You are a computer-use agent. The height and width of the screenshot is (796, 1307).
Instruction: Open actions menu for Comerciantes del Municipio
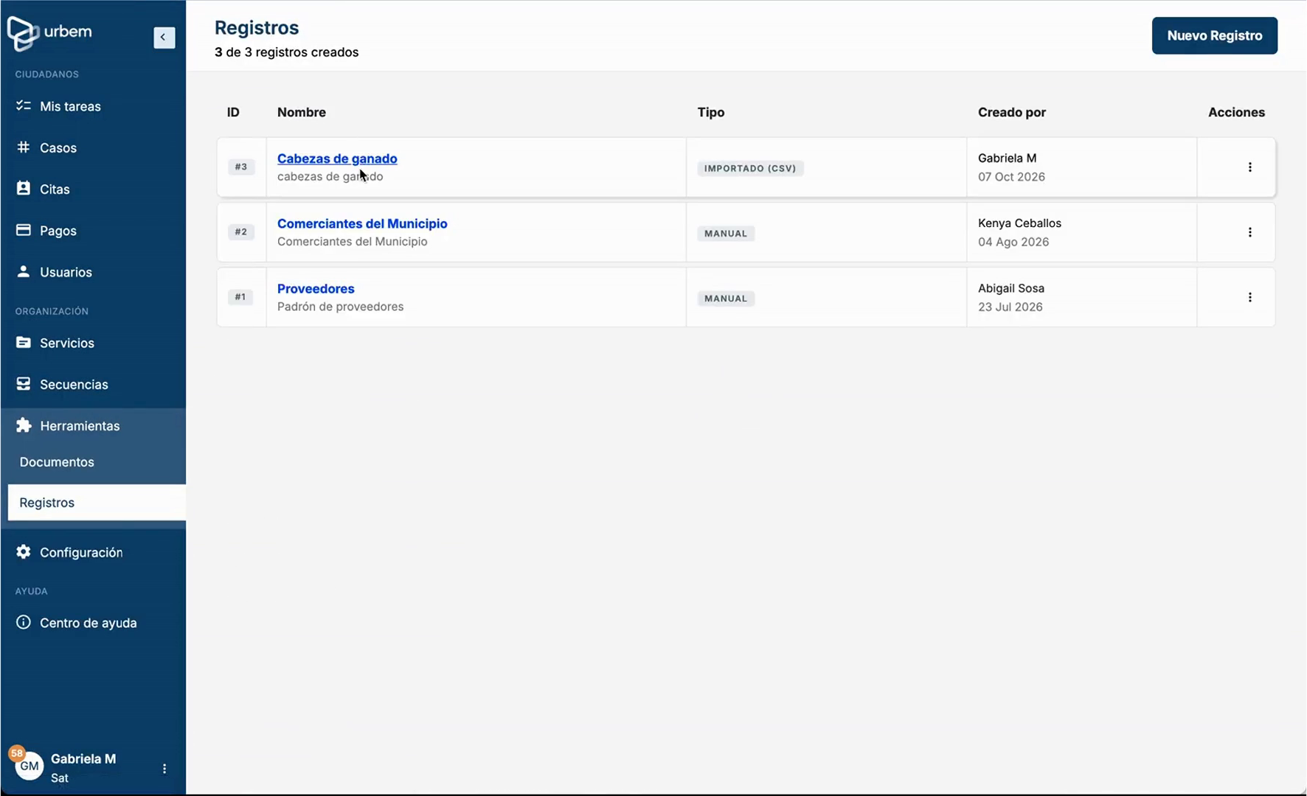coord(1249,232)
